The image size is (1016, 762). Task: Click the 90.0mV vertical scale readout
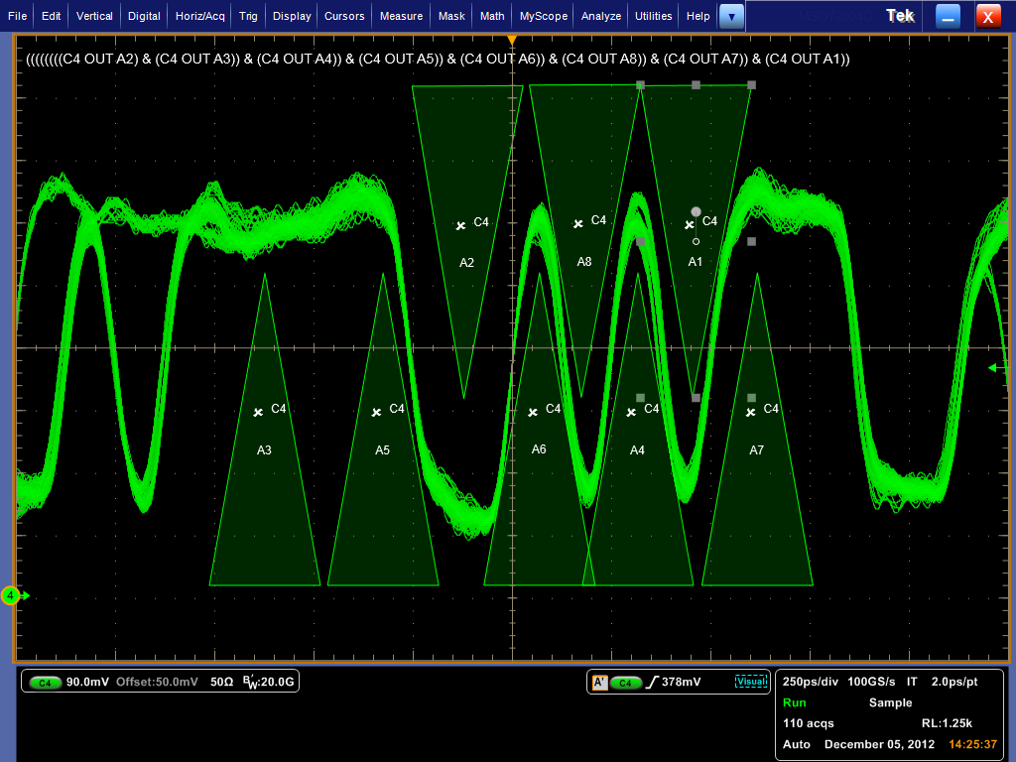tap(89, 682)
